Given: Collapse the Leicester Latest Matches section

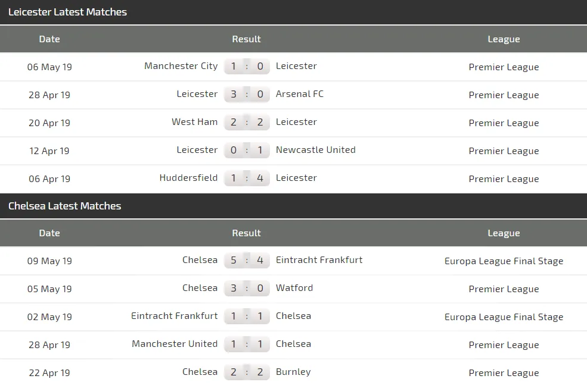Looking at the screenshot, I should [x=67, y=12].
